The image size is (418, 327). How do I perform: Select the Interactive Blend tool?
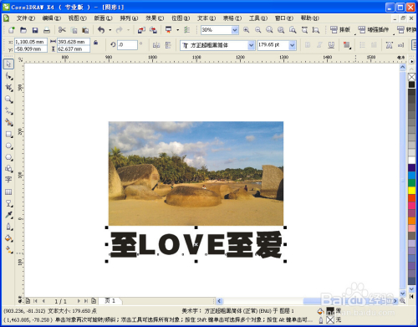click(8, 203)
